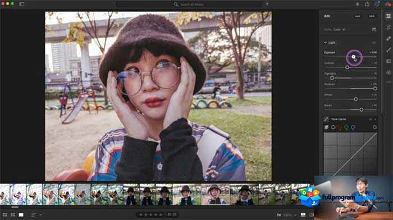393x220 pixels.
Task: Click the share export icon
Action: tap(367, 4)
